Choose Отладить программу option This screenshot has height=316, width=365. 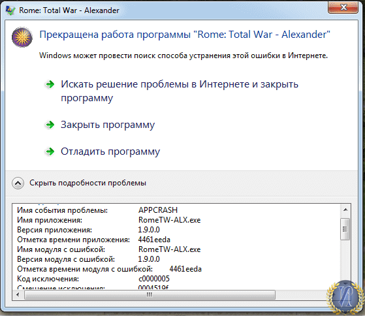(x=110, y=151)
